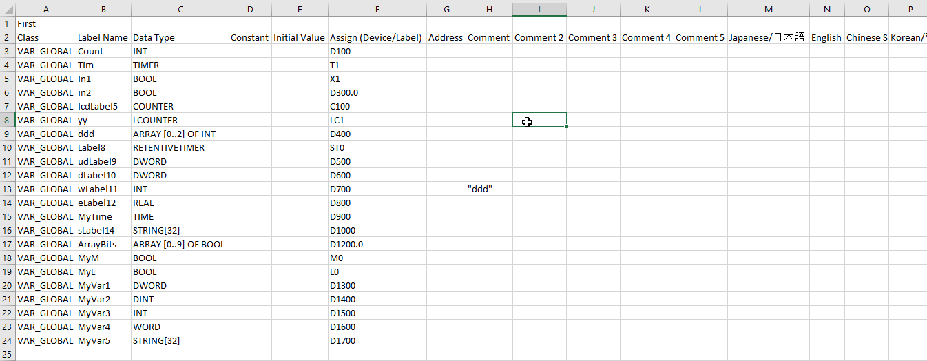This screenshot has height=361, width=927.
Task: Select the column F header
Action: pos(377,9)
